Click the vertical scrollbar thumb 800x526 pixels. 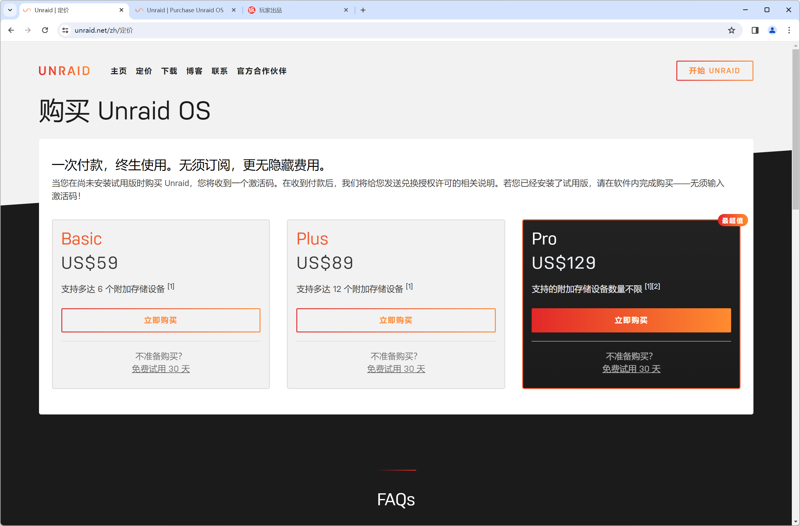(795, 129)
